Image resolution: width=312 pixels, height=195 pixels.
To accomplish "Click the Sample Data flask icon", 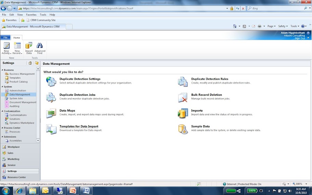I will (x=183, y=129).
